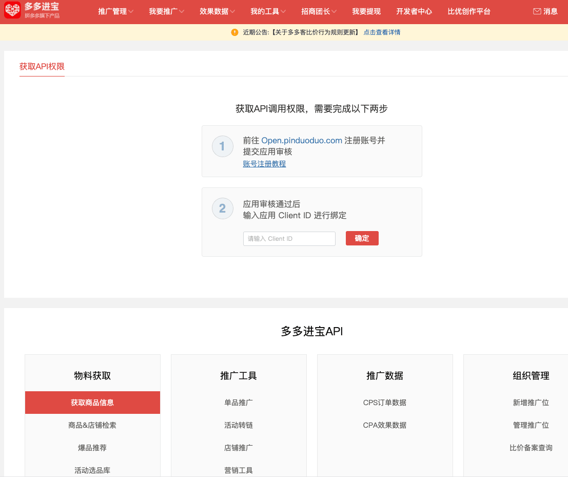568x477 pixels.
Task: Open the 消息 envelope icon
Action: click(x=537, y=11)
